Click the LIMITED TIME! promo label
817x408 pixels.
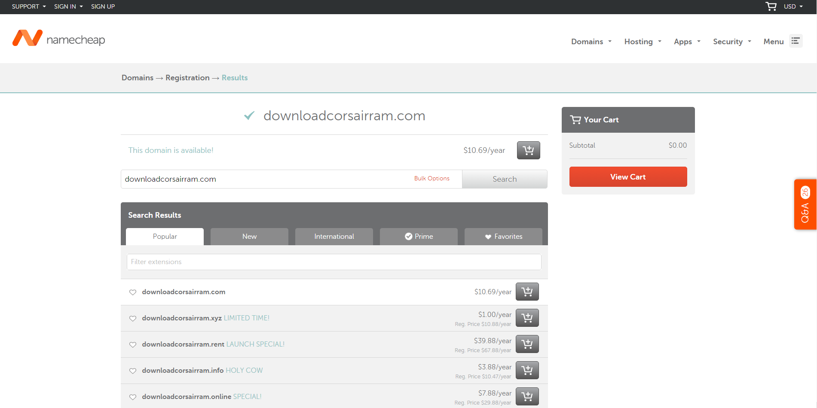247,318
